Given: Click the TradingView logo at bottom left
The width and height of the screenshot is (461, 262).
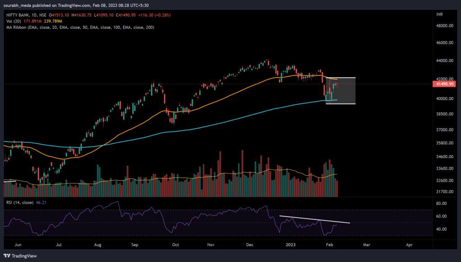Looking at the screenshot, I should tap(20, 256).
